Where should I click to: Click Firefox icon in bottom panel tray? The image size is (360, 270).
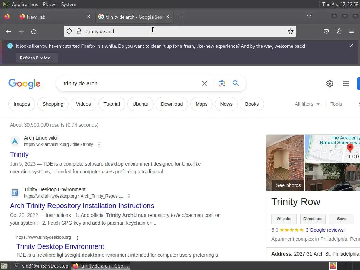[x=333, y=266]
